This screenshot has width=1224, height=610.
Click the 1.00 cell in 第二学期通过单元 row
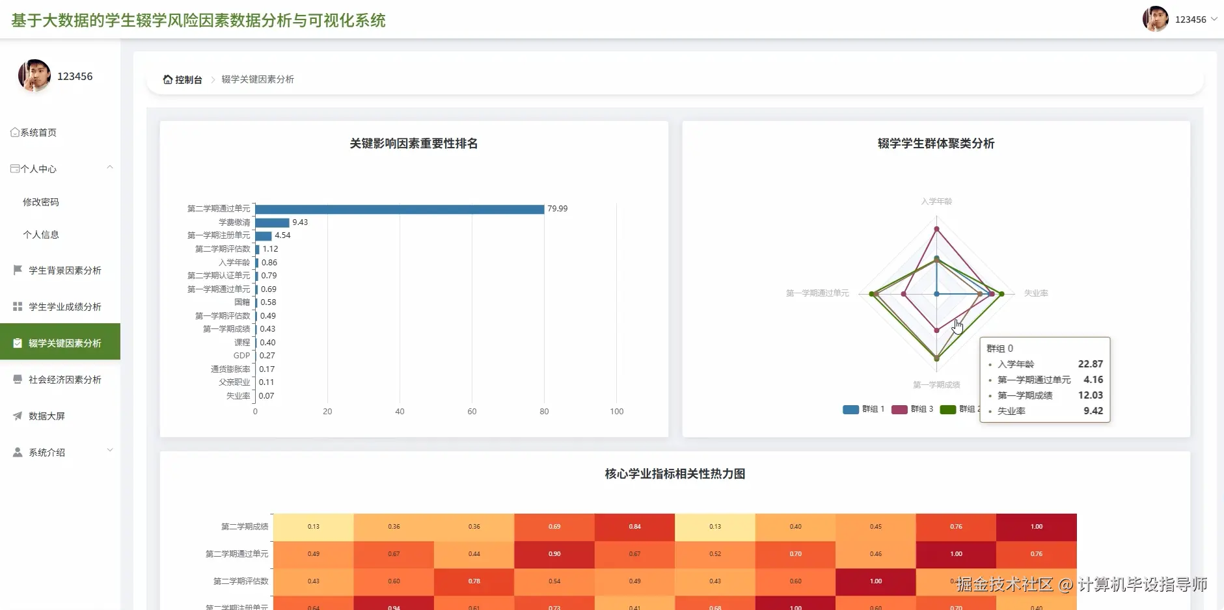(956, 554)
